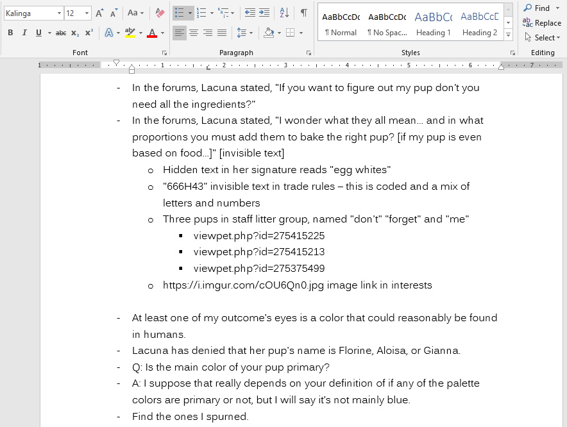Click text viewpet.php?id=275415213
Screen dimensions: 567x427
tap(259, 252)
